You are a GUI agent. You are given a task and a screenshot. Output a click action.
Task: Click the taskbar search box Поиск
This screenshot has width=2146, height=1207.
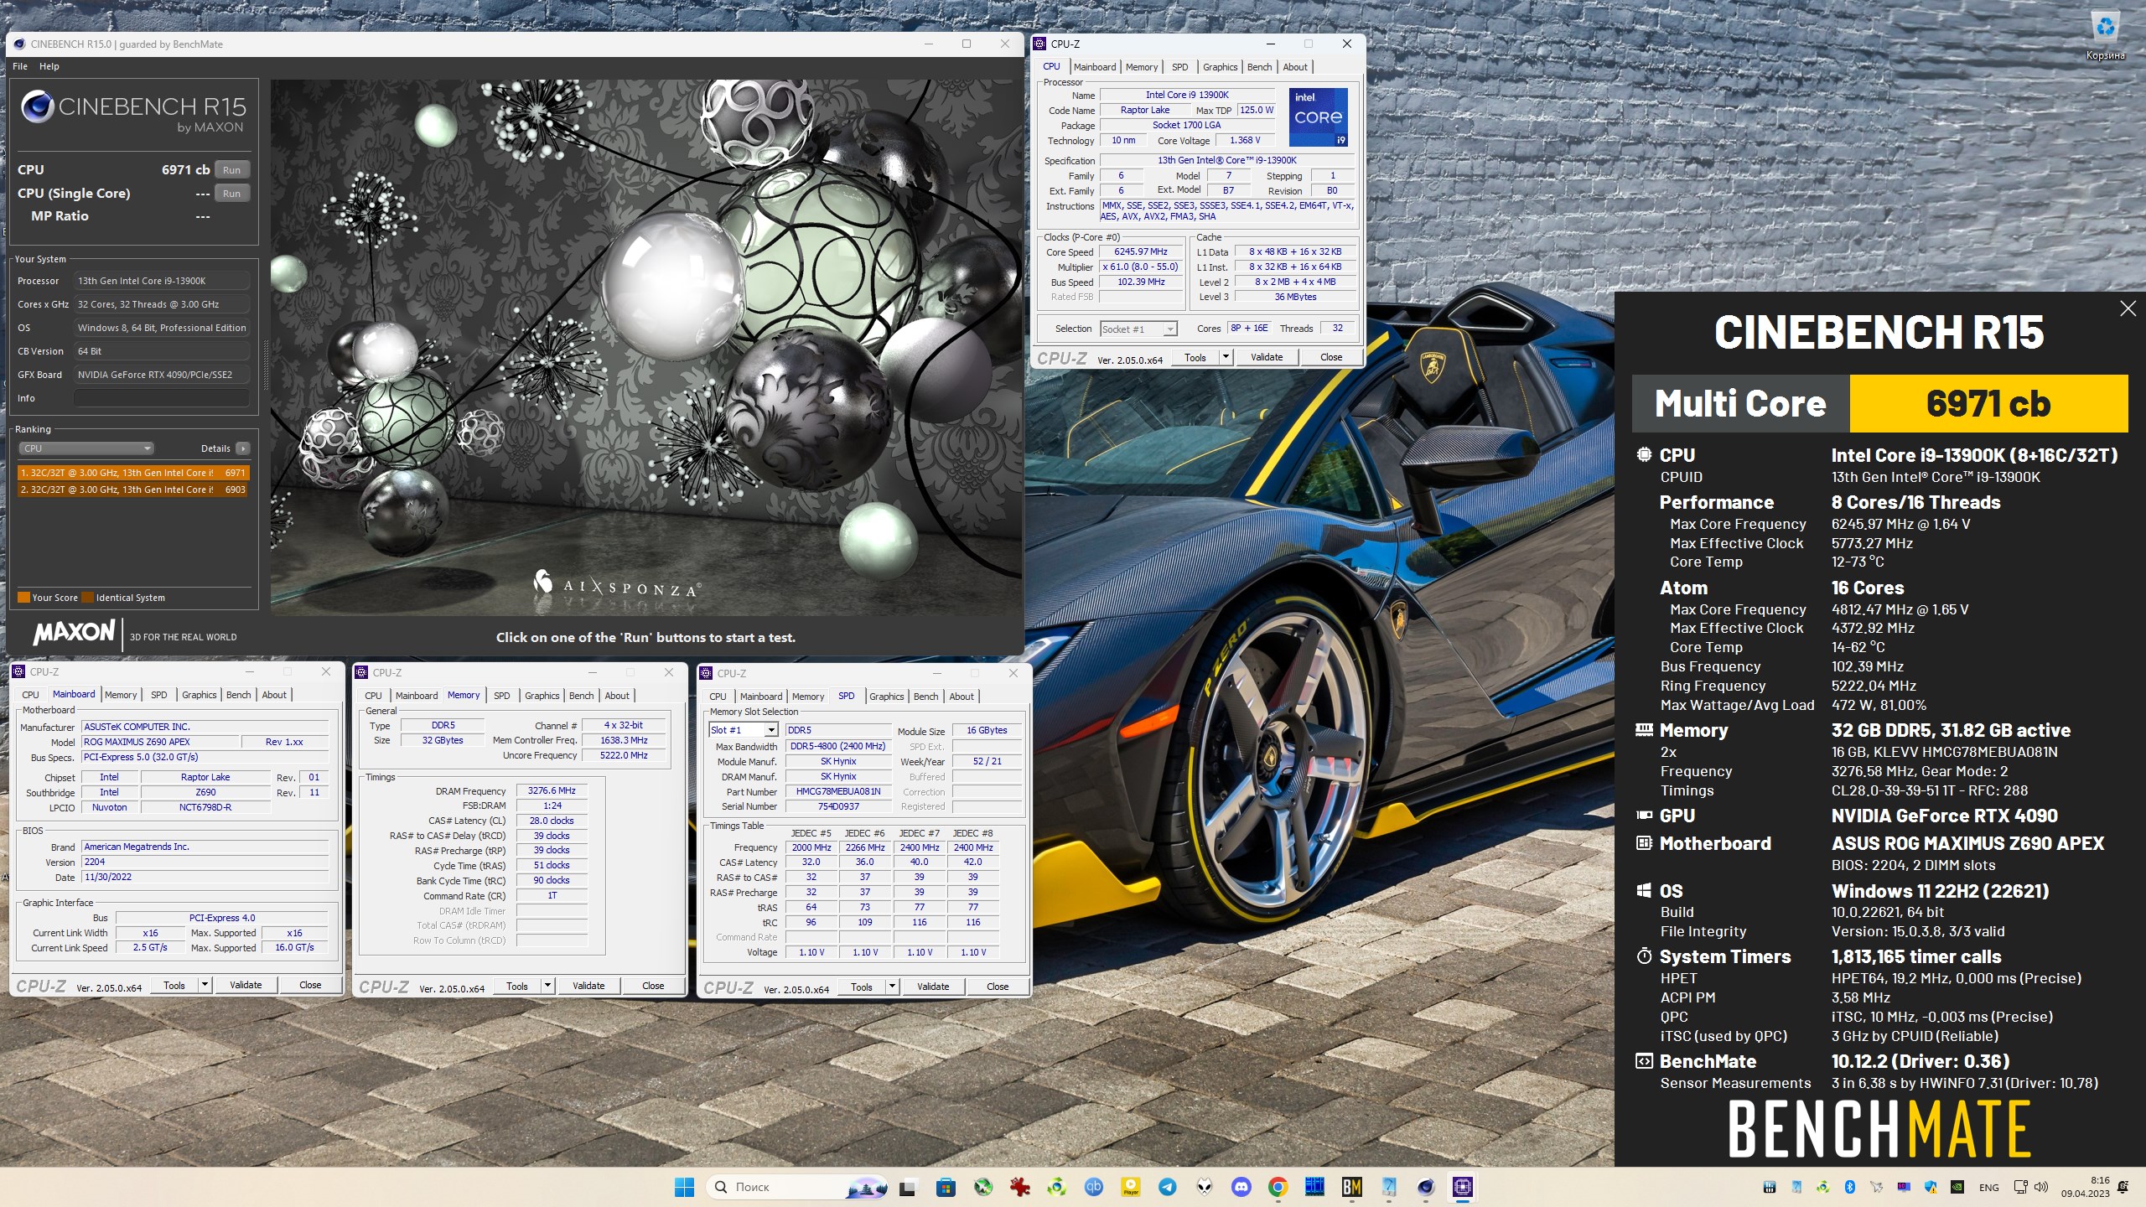click(x=798, y=1187)
